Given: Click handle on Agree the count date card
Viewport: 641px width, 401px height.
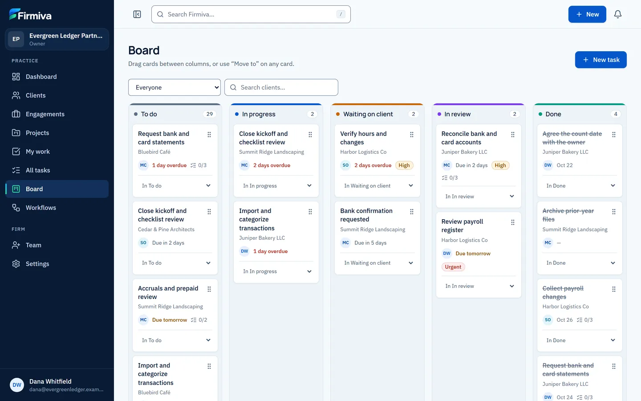Looking at the screenshot, I should [x=614, y=135].
